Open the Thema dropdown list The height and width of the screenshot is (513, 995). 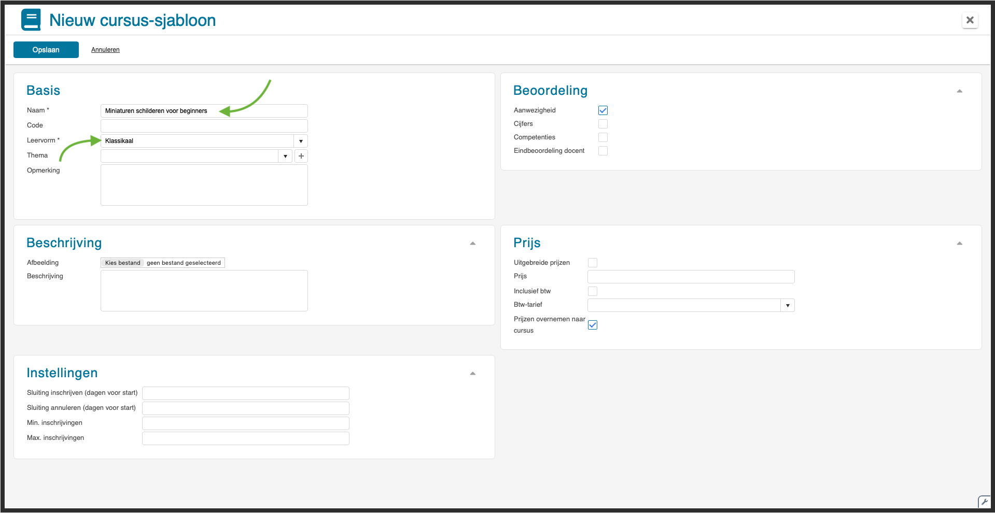pyautogui.click(x=285, y=156)
